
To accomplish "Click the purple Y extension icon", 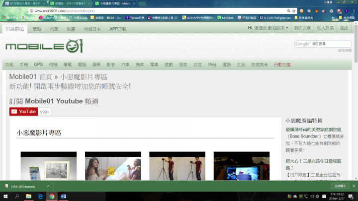I will click(x=347, y=11).
